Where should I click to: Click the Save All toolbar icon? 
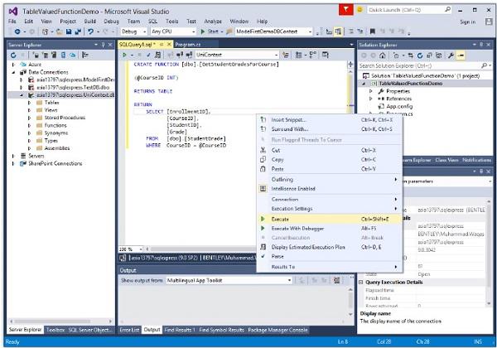(x=78, y=31)
